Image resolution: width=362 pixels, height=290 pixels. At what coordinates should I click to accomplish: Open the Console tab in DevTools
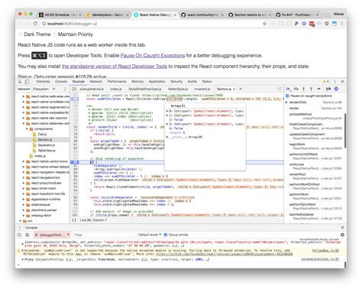point(61,82)
